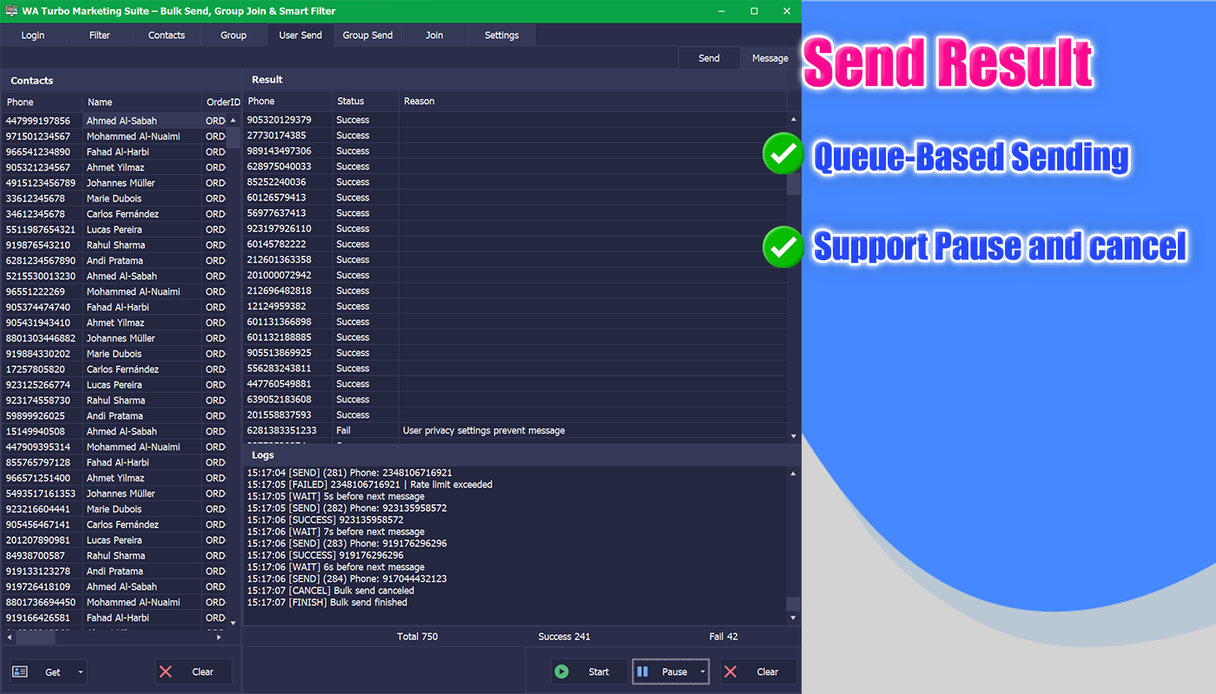Viewport: 1216px width, 694px height.
Task: Select the User Send tab
Action: [301, 36]
